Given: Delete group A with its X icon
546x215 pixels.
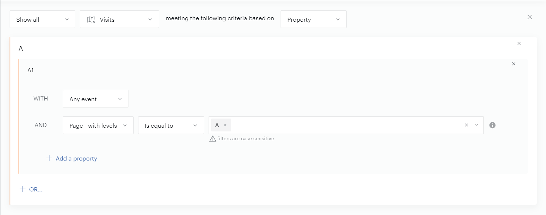Looking at the screenshot, I should pyautogui.click(x=519, y=43).
